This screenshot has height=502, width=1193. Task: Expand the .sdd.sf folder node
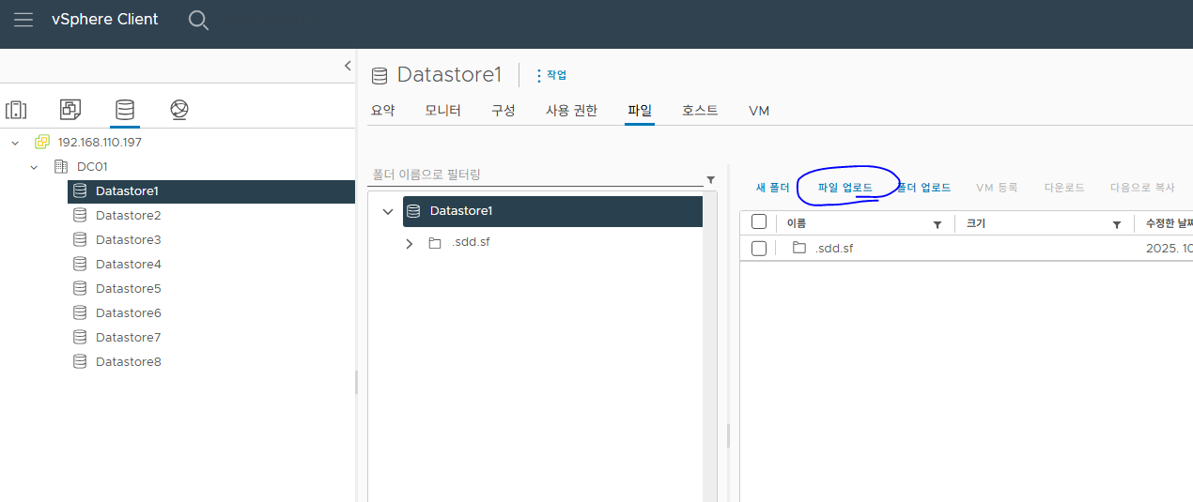point(409,243)
